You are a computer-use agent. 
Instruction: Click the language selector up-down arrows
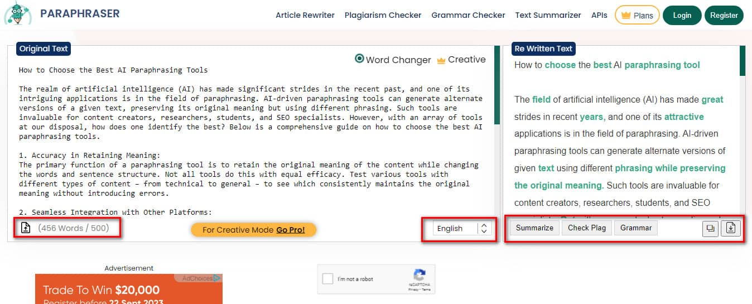[x=484, y=228]
